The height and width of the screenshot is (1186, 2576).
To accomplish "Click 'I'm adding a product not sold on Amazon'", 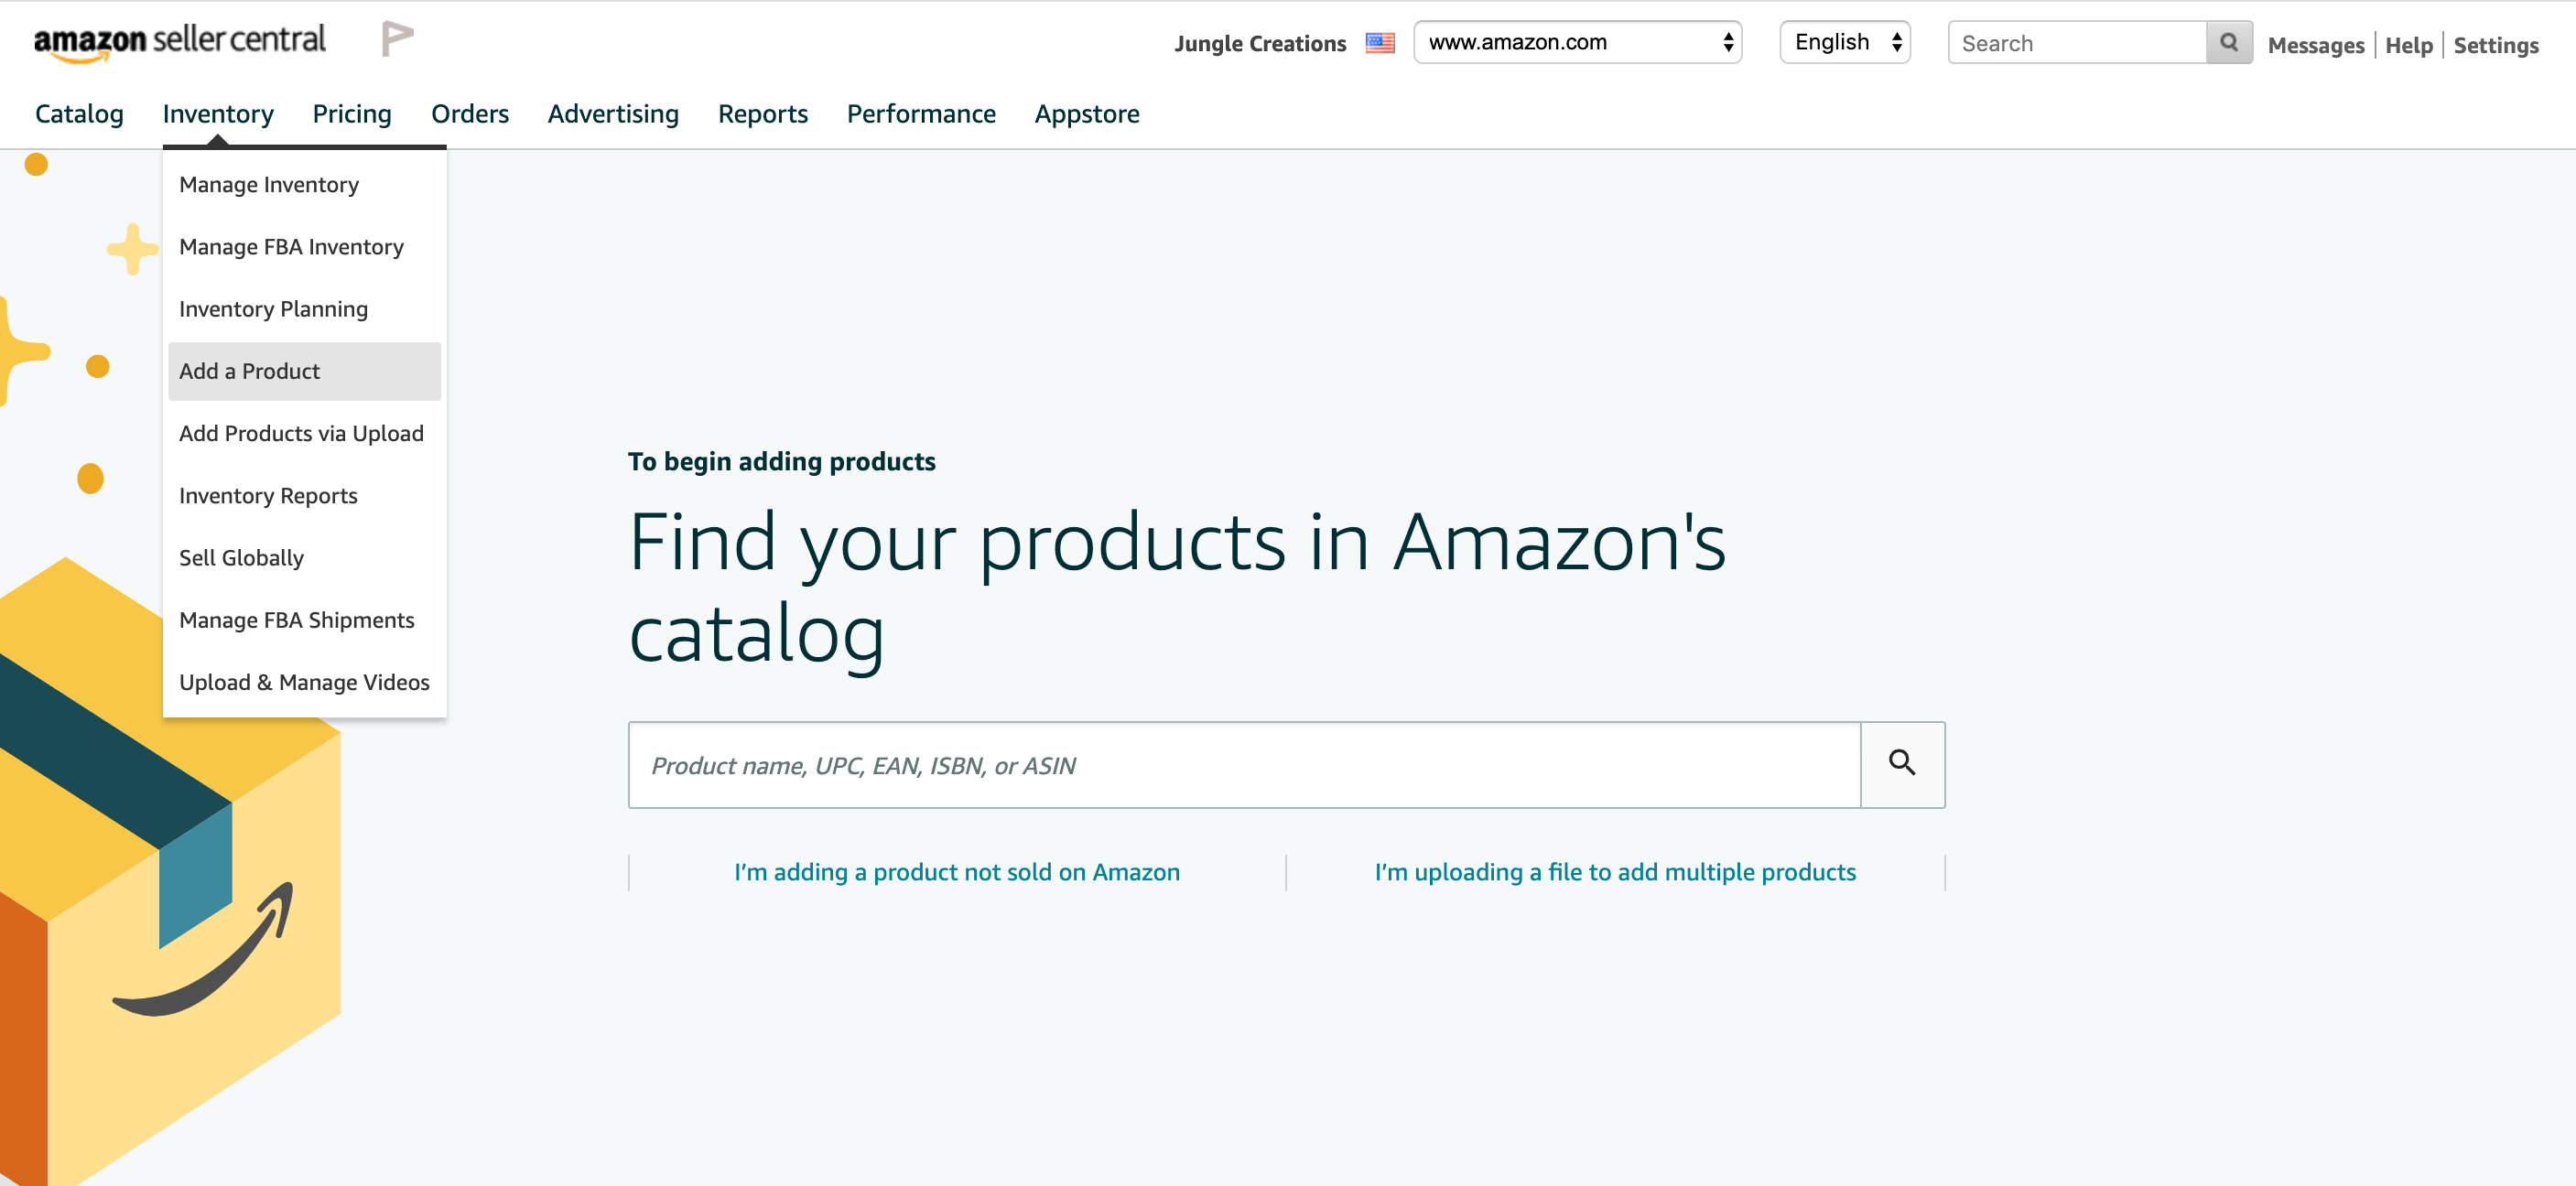I will (957, 872).
